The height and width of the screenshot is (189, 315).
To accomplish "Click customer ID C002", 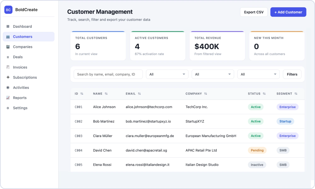I will pos(78,121).
